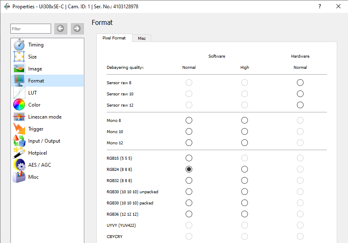Select RGB32 (8 8 8) software high
The image size is (348, 243).
[x=245, y=180]
